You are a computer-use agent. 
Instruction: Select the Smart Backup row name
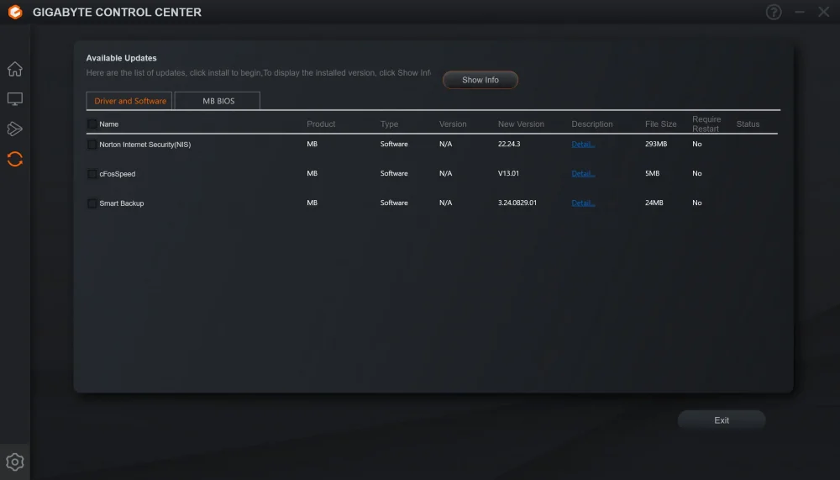[x=122, y=203]
